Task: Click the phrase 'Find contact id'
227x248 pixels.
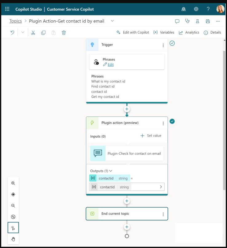Action: click(x=103, y=86)
